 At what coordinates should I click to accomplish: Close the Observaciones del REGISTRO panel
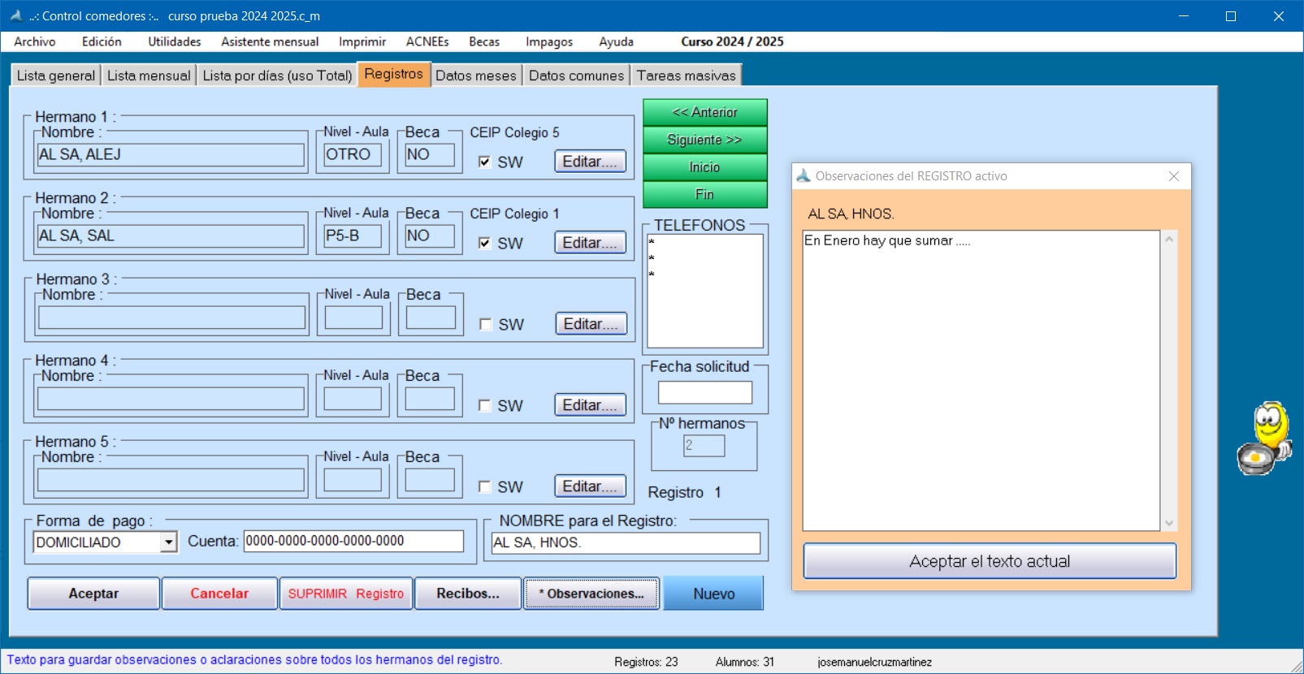1173,176
